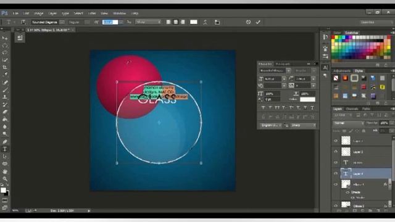Toggle visibility of selected text layer
Image resolution: width=395 pixels, height=222 pixels.
point(336,173)
